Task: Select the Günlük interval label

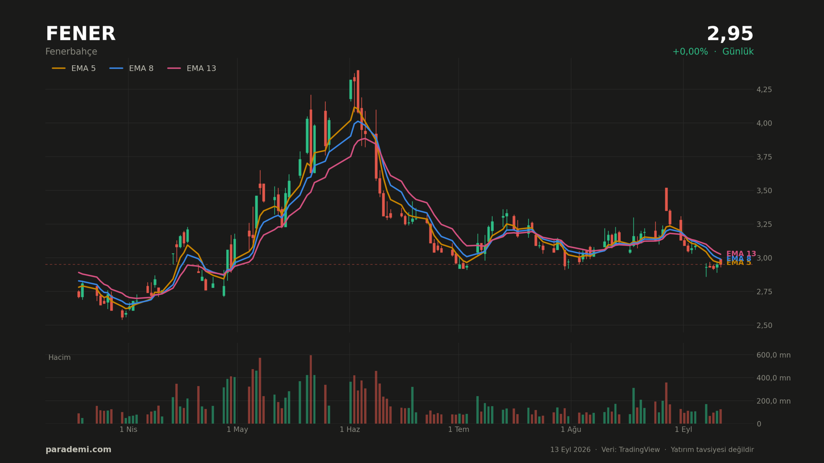Action: click(738, 51)
